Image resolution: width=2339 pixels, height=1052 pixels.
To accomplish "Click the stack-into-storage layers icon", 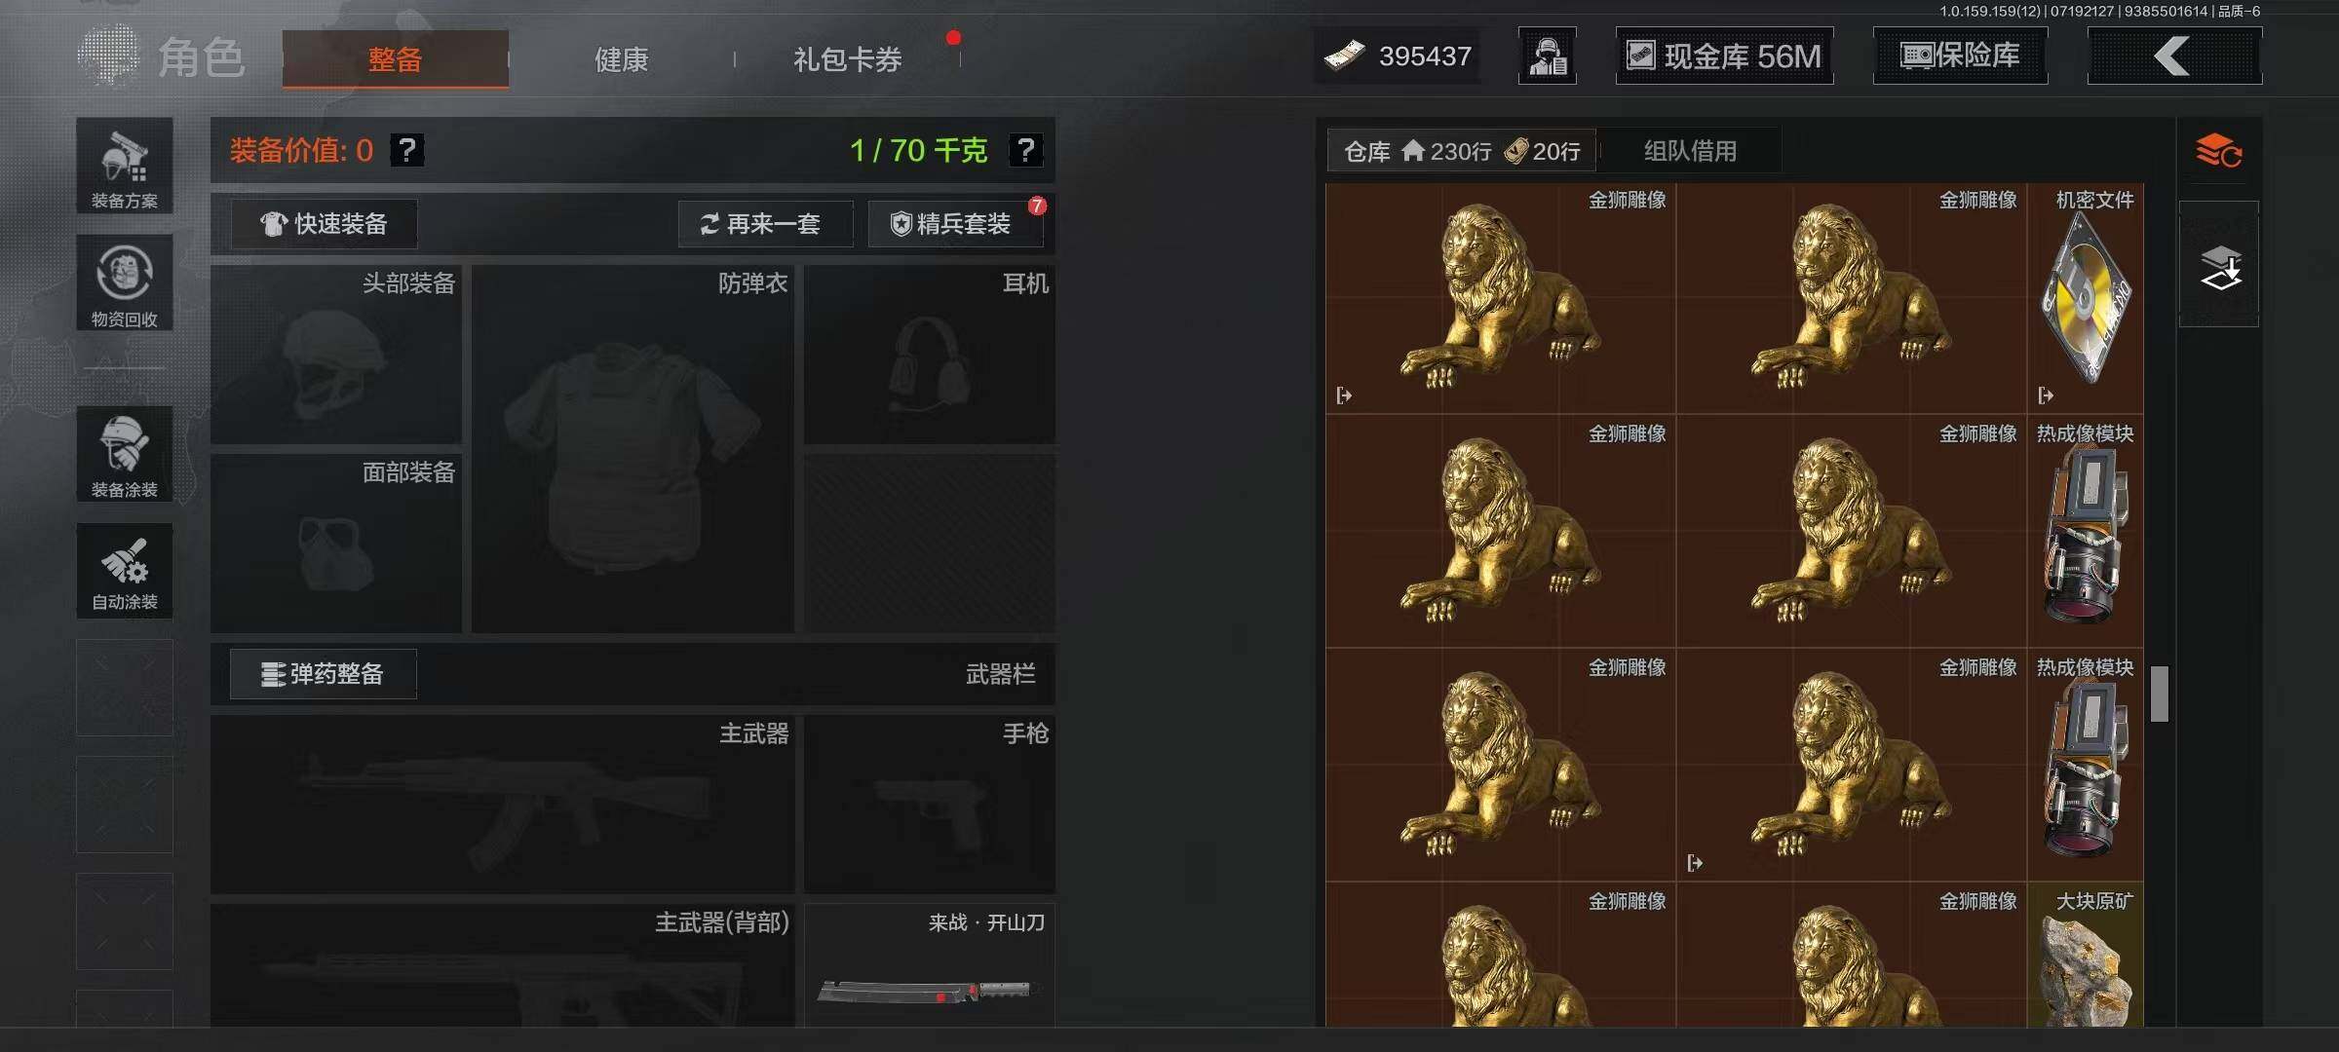I will point(2219,265).
